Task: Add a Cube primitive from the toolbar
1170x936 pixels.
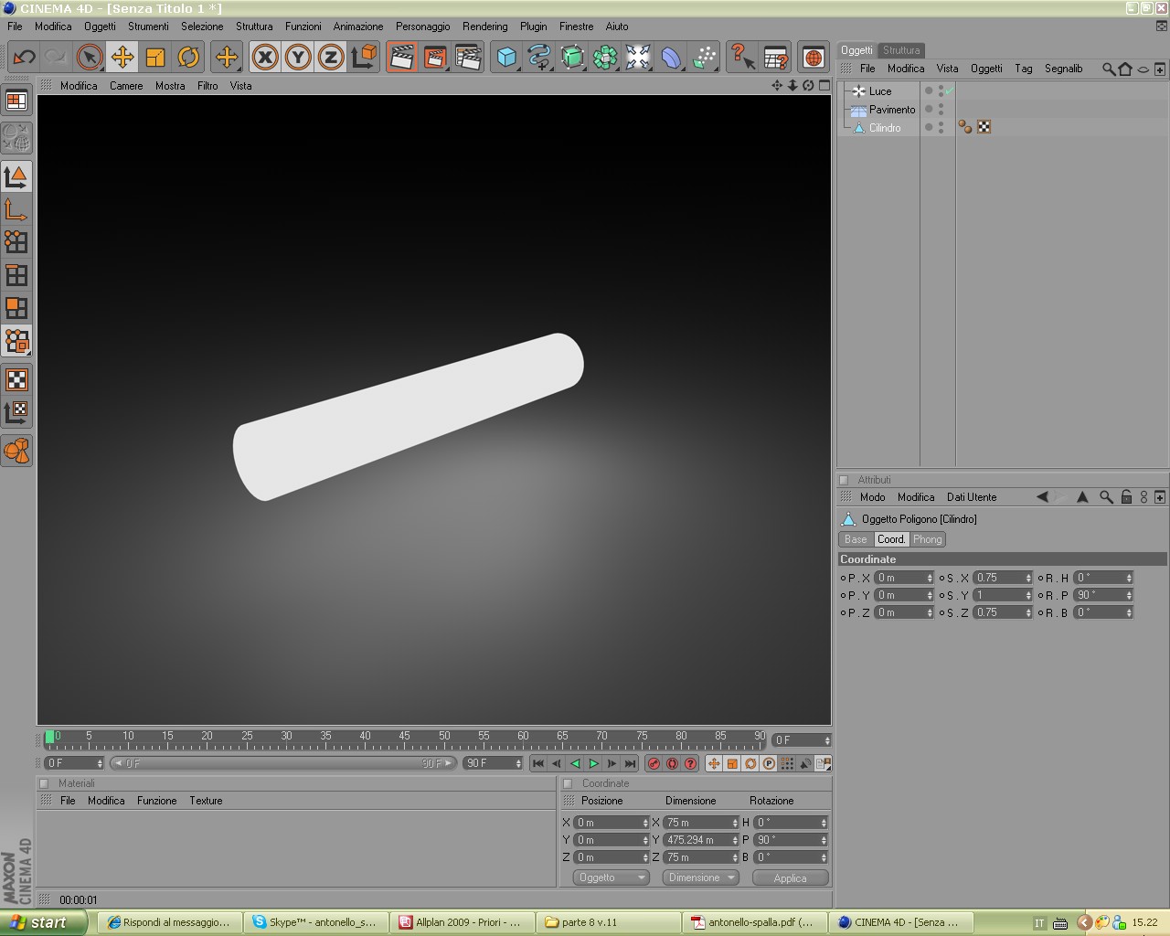Action: click(x=505, y=58)
